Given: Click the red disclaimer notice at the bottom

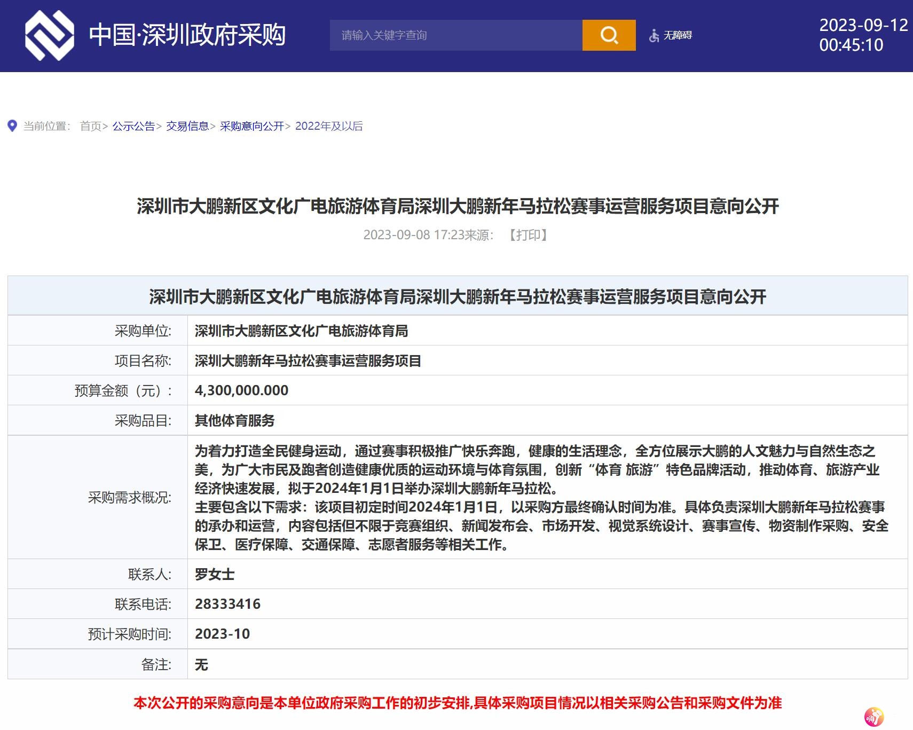Looking at the screenshot, I should (x=458, y=703).
